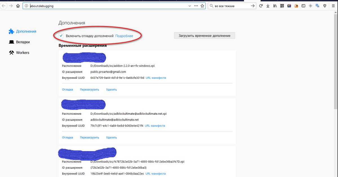
Task: Click the ID public.proartex@gmail.com
Action: (108, 72)
